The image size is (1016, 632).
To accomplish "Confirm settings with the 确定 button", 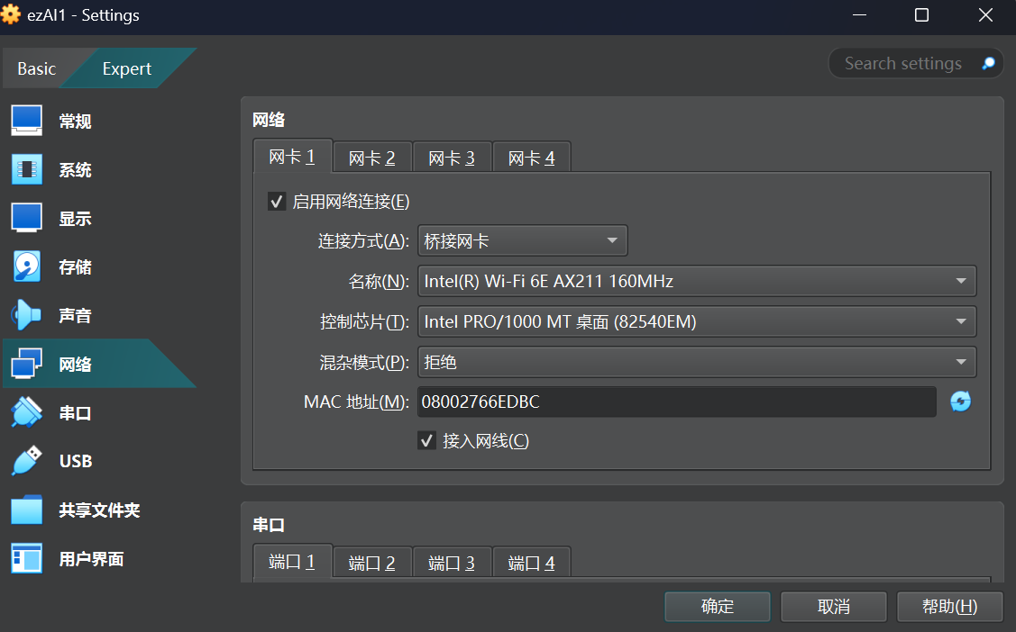I will pyautogui.click(x=718, y=606).
